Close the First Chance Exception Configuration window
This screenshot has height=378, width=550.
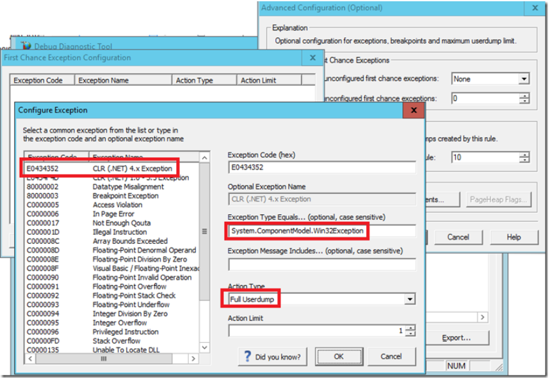[x=312, y=58]
